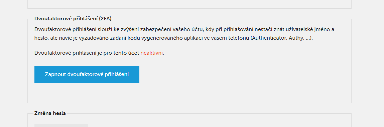Click the second line starting with heslo
Viewport: 384px width, 127px height.
click(x=174, y=38)
